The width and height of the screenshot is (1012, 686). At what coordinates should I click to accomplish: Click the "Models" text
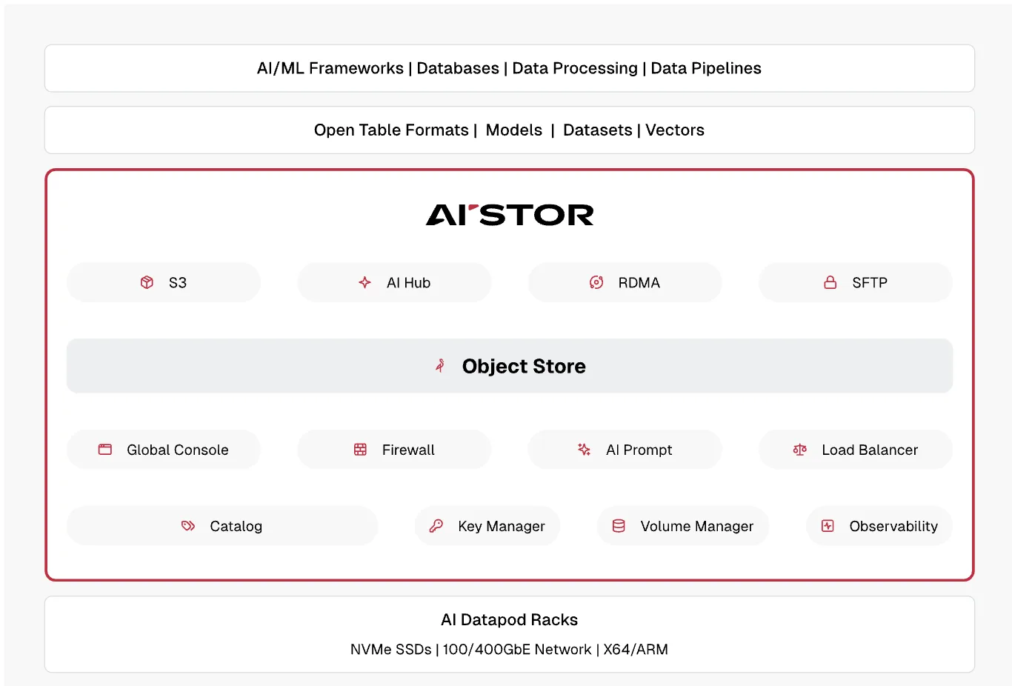tap(514, 130)
